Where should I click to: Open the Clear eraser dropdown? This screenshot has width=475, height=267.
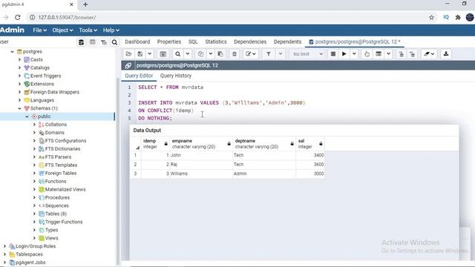pyautogui.click(x=429, y=54)
